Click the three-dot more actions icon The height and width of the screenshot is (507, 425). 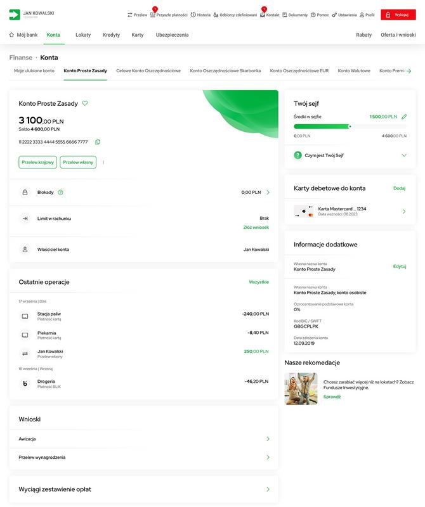click(103, 162)
